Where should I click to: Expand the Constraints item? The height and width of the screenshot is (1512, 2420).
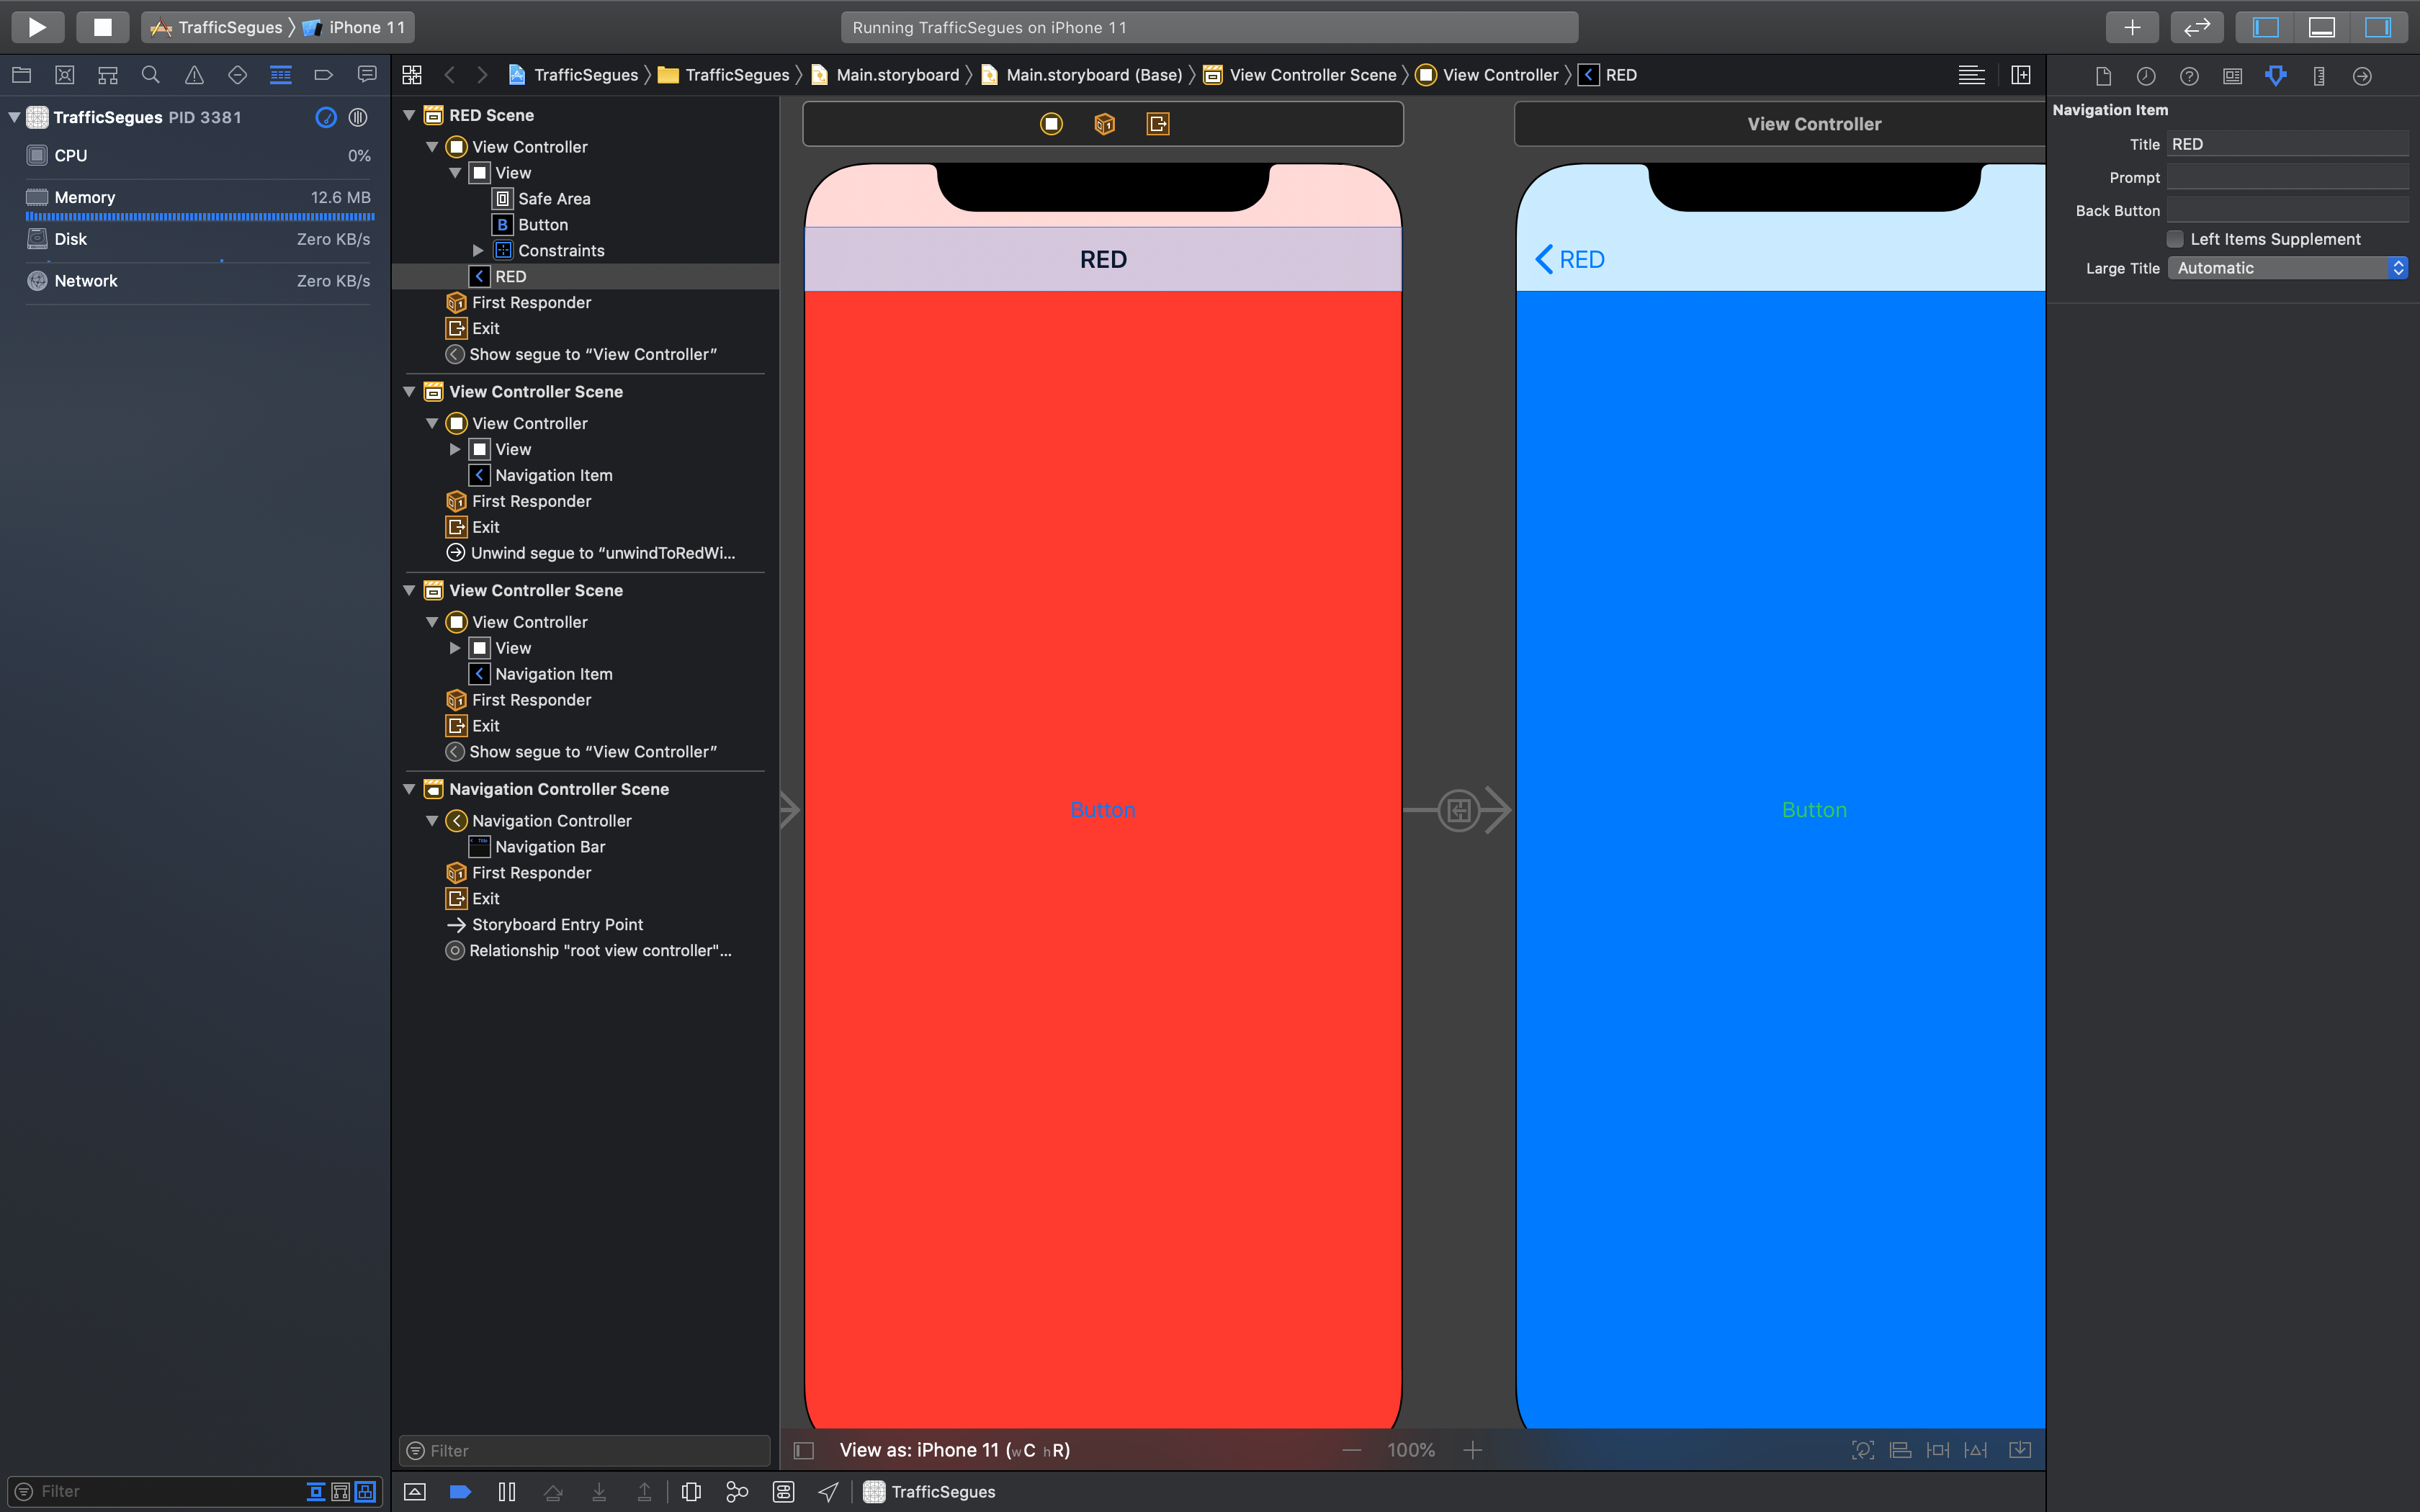point(478,250)
